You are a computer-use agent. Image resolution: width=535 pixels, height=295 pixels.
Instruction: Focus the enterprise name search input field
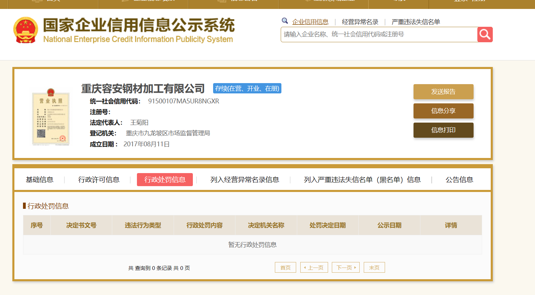tap(379, 34)
